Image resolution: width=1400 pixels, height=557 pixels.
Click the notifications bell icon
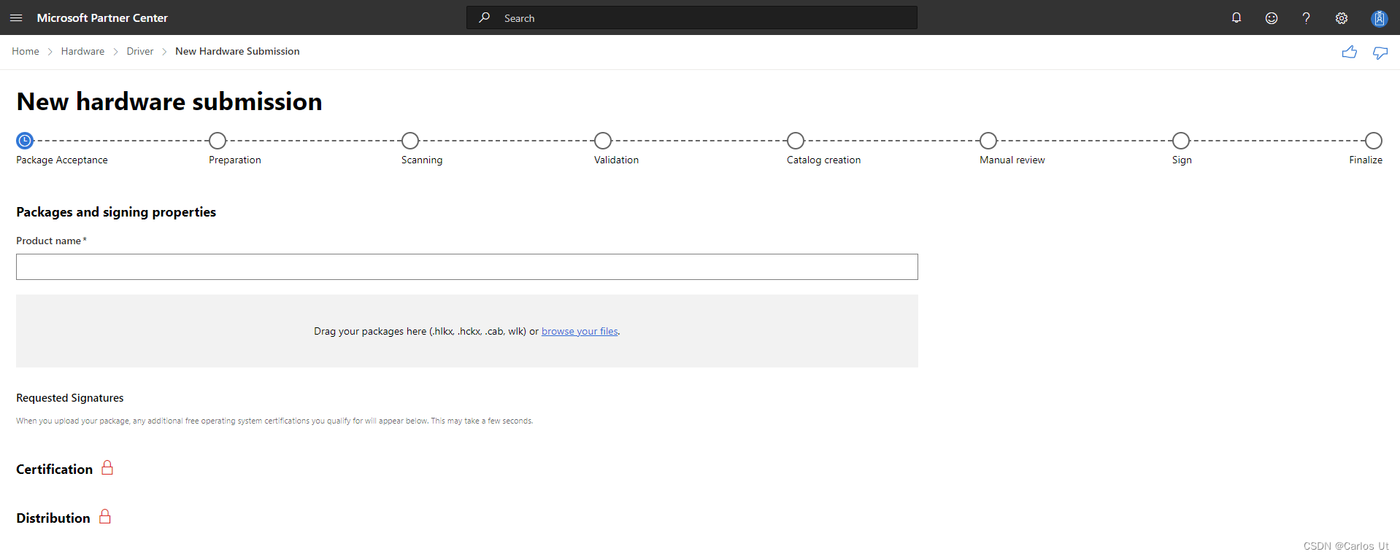[x=1236, y=17]
